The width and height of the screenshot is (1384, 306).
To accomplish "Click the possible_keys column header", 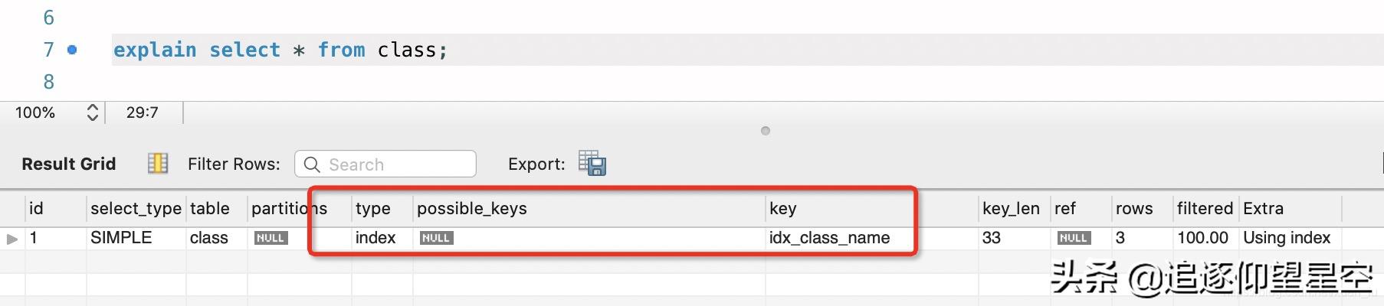I will pos(472,208).
